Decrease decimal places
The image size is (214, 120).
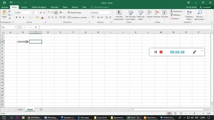click(x=110, y=17)
